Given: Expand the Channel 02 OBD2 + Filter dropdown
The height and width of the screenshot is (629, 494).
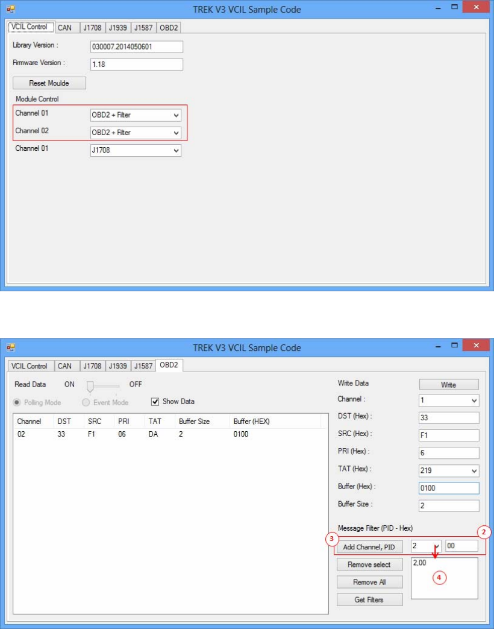Looking at the screenshot, I should tap(136, 133).
